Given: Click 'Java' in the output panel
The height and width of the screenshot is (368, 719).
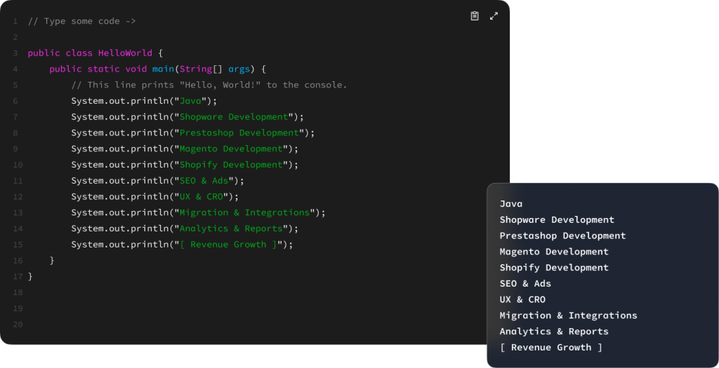Looking at the screenshot, I should [x=511, y=204].
